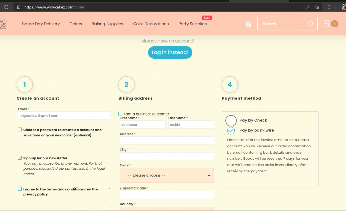Click the Email input field
This screenshot has height=211, width=346.
click(64, 115)
